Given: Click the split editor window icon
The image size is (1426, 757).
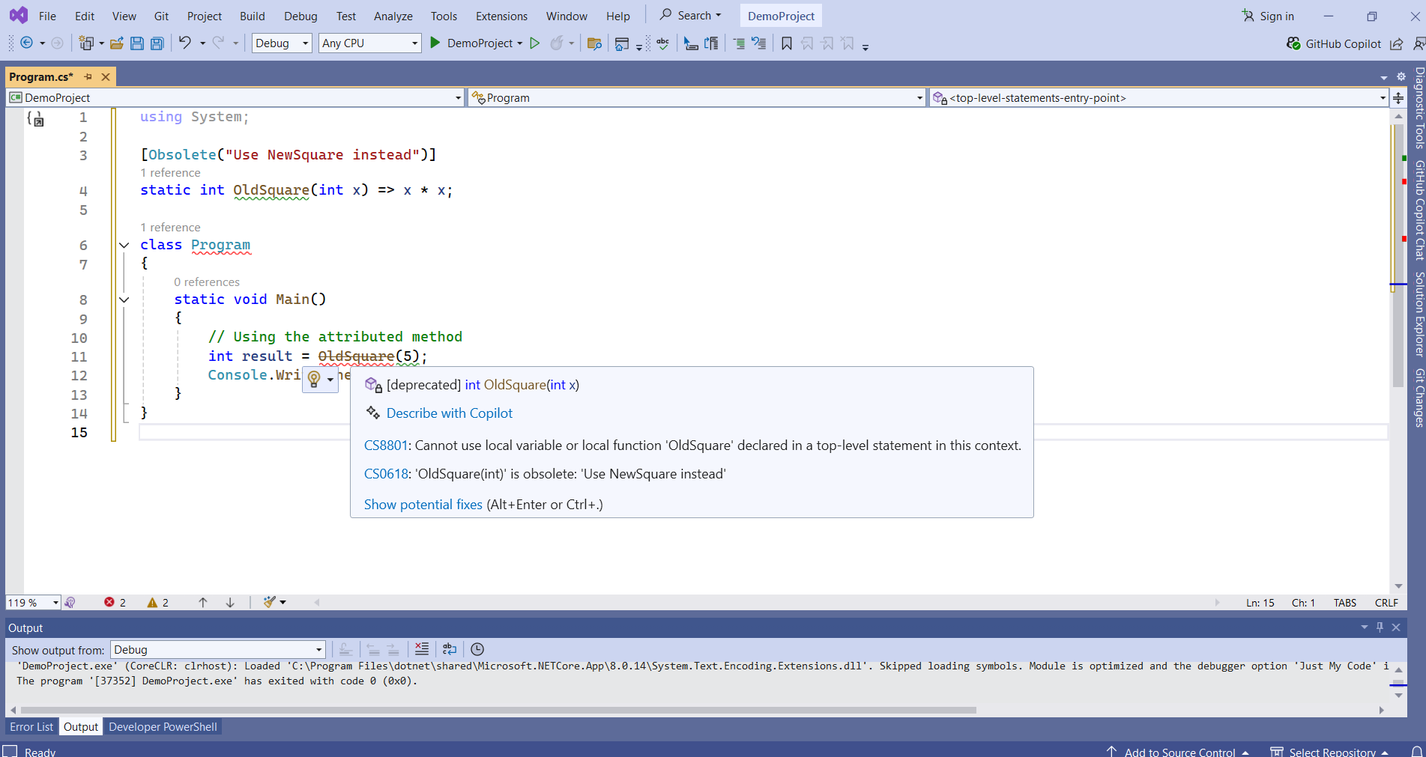Looking at the screenshot, I should (x=1398, y=97).
